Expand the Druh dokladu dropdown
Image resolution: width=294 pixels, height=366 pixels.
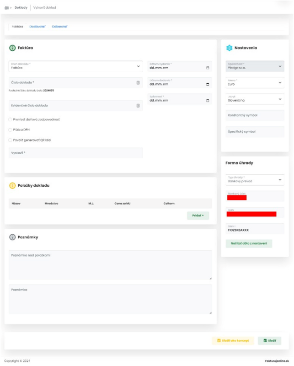pos(75,66)
